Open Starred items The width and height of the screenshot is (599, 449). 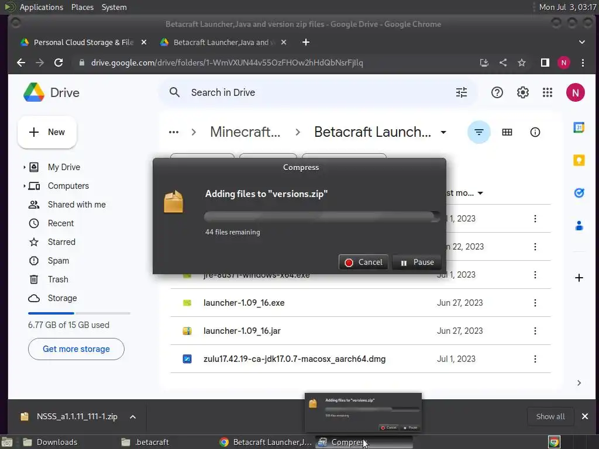click(61, 242)
